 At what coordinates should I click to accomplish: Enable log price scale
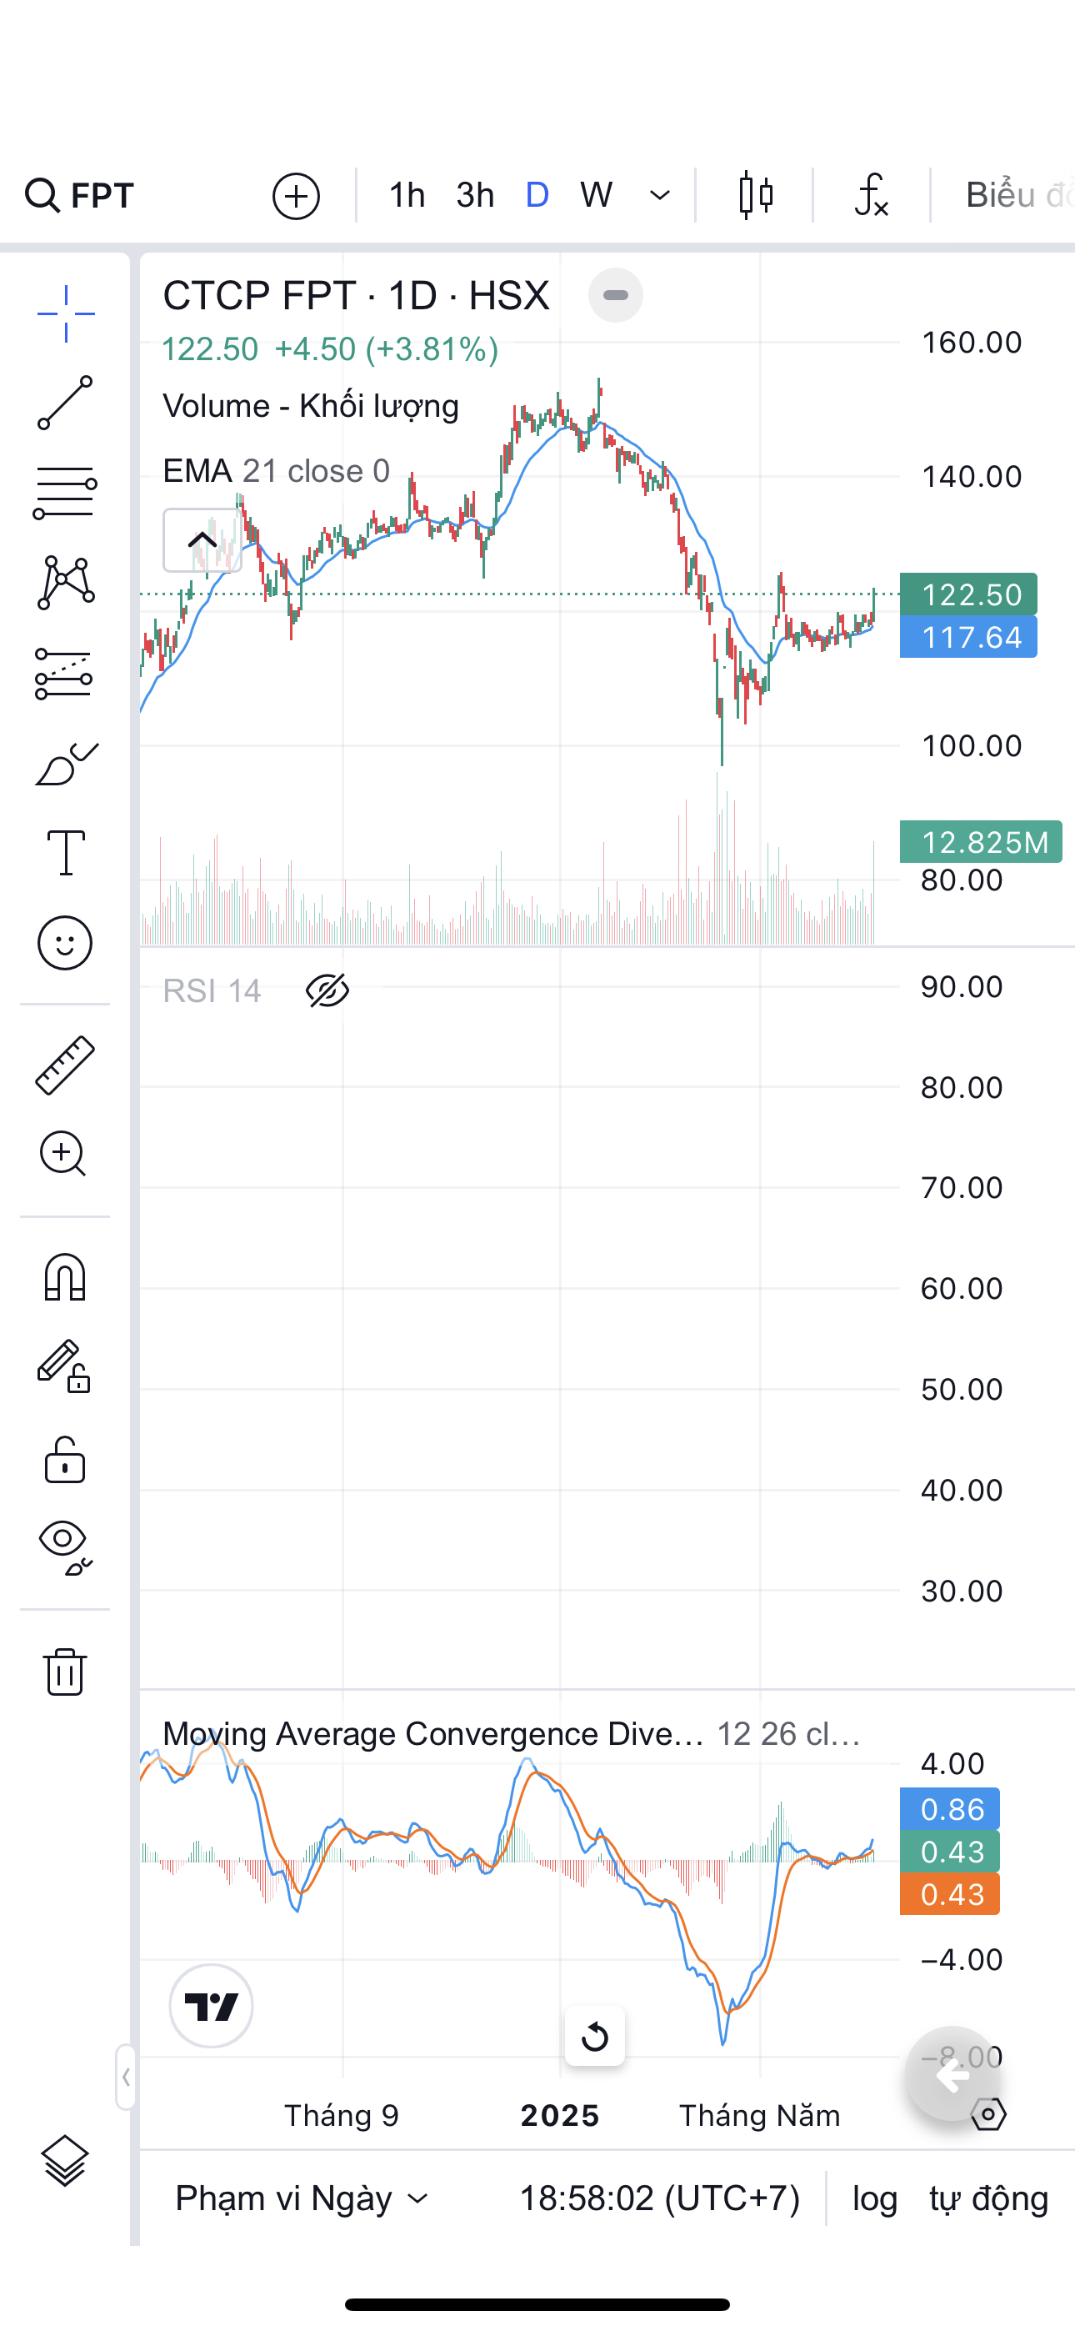click(x=874, y=2198)
